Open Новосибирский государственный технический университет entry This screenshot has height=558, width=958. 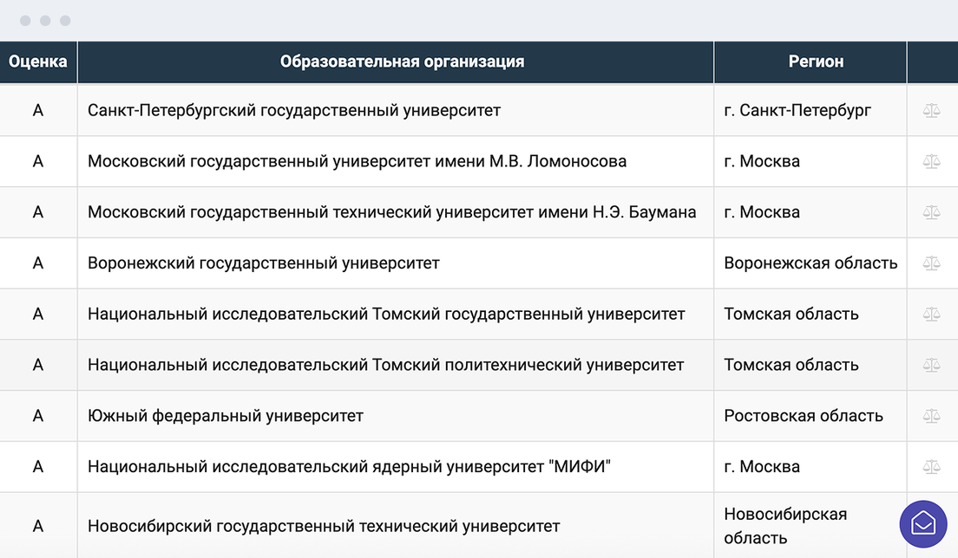pyautogui.click(x=324, y=526)
